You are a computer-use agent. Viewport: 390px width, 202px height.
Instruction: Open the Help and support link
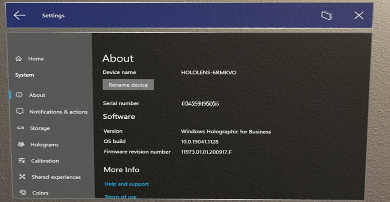click(x=127, y=184)
